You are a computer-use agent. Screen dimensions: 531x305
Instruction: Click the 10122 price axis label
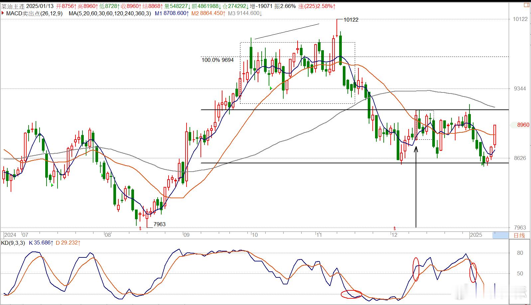(x=520, y=19)
